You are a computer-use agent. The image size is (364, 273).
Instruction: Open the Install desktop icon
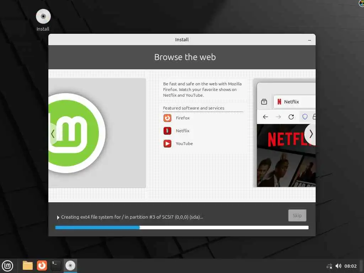(x=43, y=20)
